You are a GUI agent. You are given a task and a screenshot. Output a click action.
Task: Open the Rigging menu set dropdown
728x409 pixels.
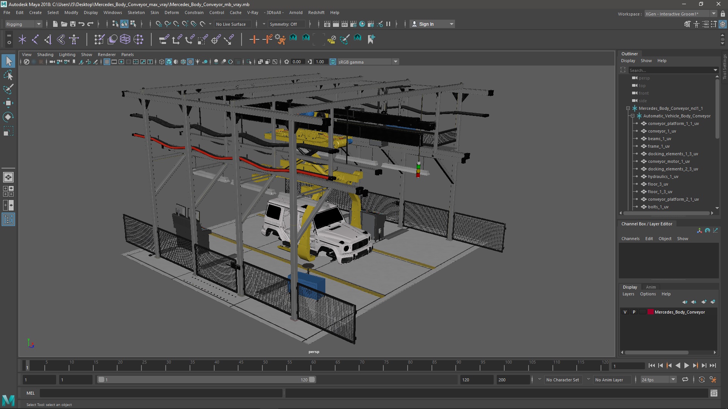(x=24, y=24)
